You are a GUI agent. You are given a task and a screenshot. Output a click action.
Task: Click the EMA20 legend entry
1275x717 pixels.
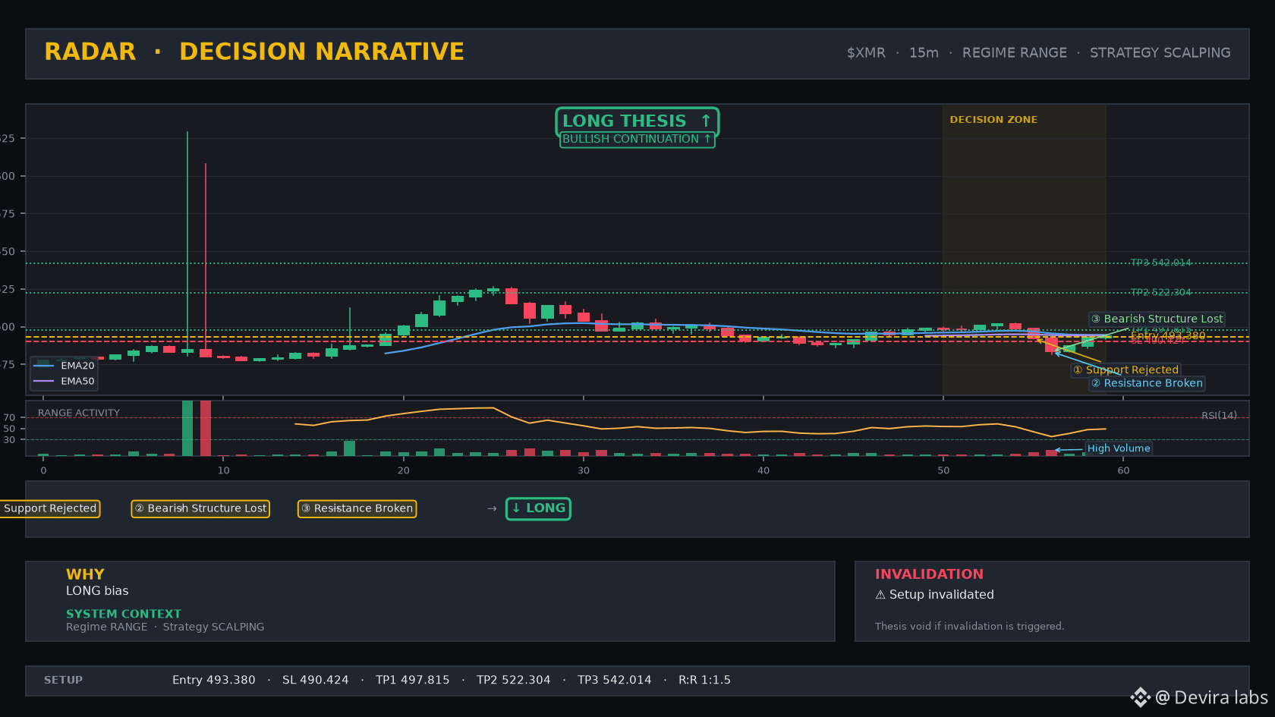[x=65, y=366]
